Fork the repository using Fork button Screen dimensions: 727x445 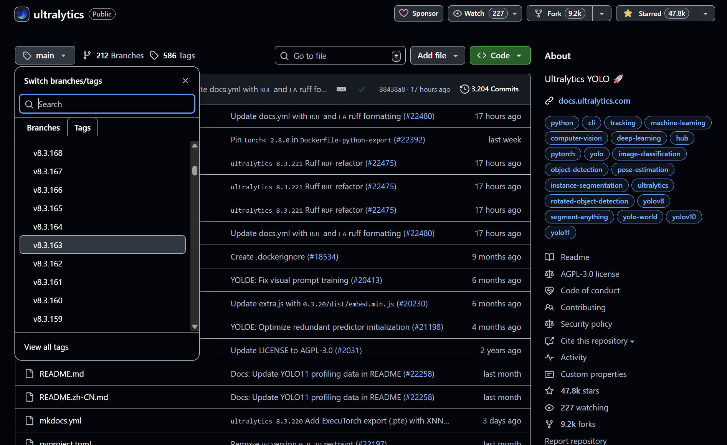click(x=560, y=13)
